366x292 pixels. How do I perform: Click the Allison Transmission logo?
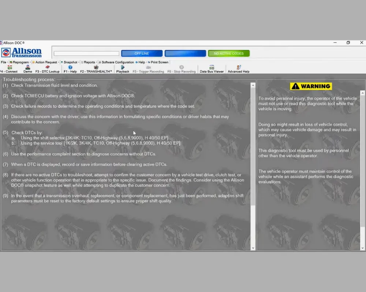click(x=22, y=53)
